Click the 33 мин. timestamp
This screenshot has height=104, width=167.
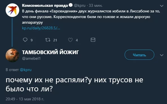(96, 5)
